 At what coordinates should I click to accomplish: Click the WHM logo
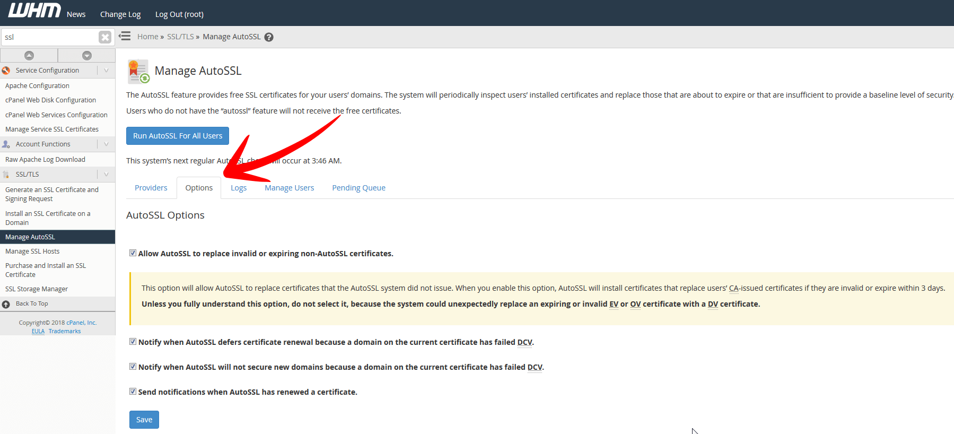(34, 11)
